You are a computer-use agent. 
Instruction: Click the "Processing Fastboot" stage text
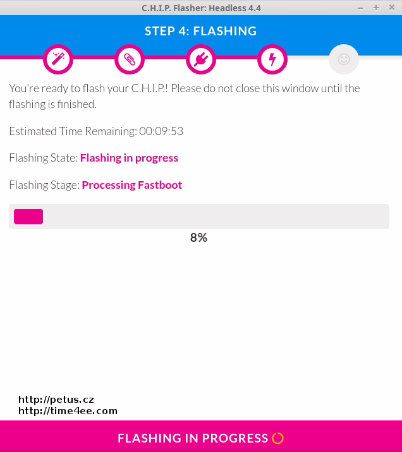tap(131, 185)
